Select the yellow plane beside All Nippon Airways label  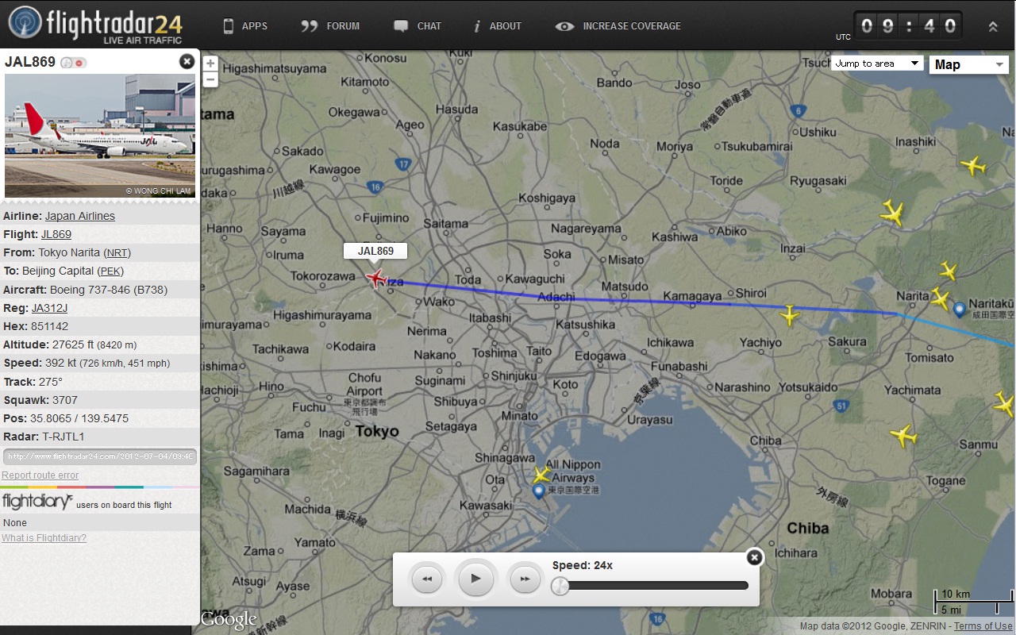click(x=541, y=475)
